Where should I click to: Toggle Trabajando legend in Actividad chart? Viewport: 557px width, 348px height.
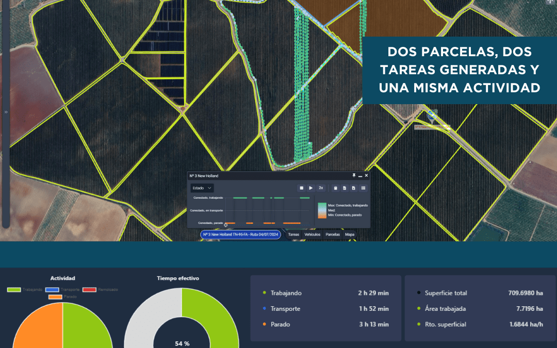coord(25,290)
